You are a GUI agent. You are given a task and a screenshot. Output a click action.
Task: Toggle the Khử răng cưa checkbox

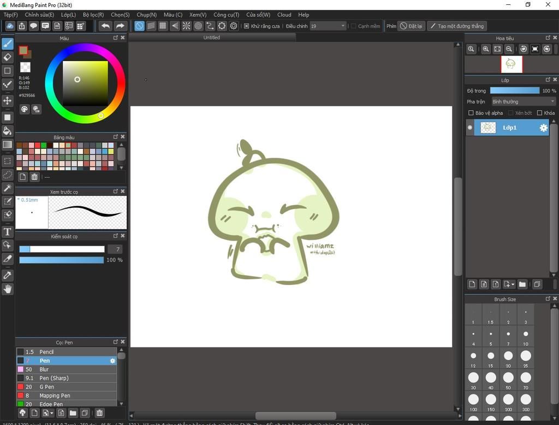(246, 26)
